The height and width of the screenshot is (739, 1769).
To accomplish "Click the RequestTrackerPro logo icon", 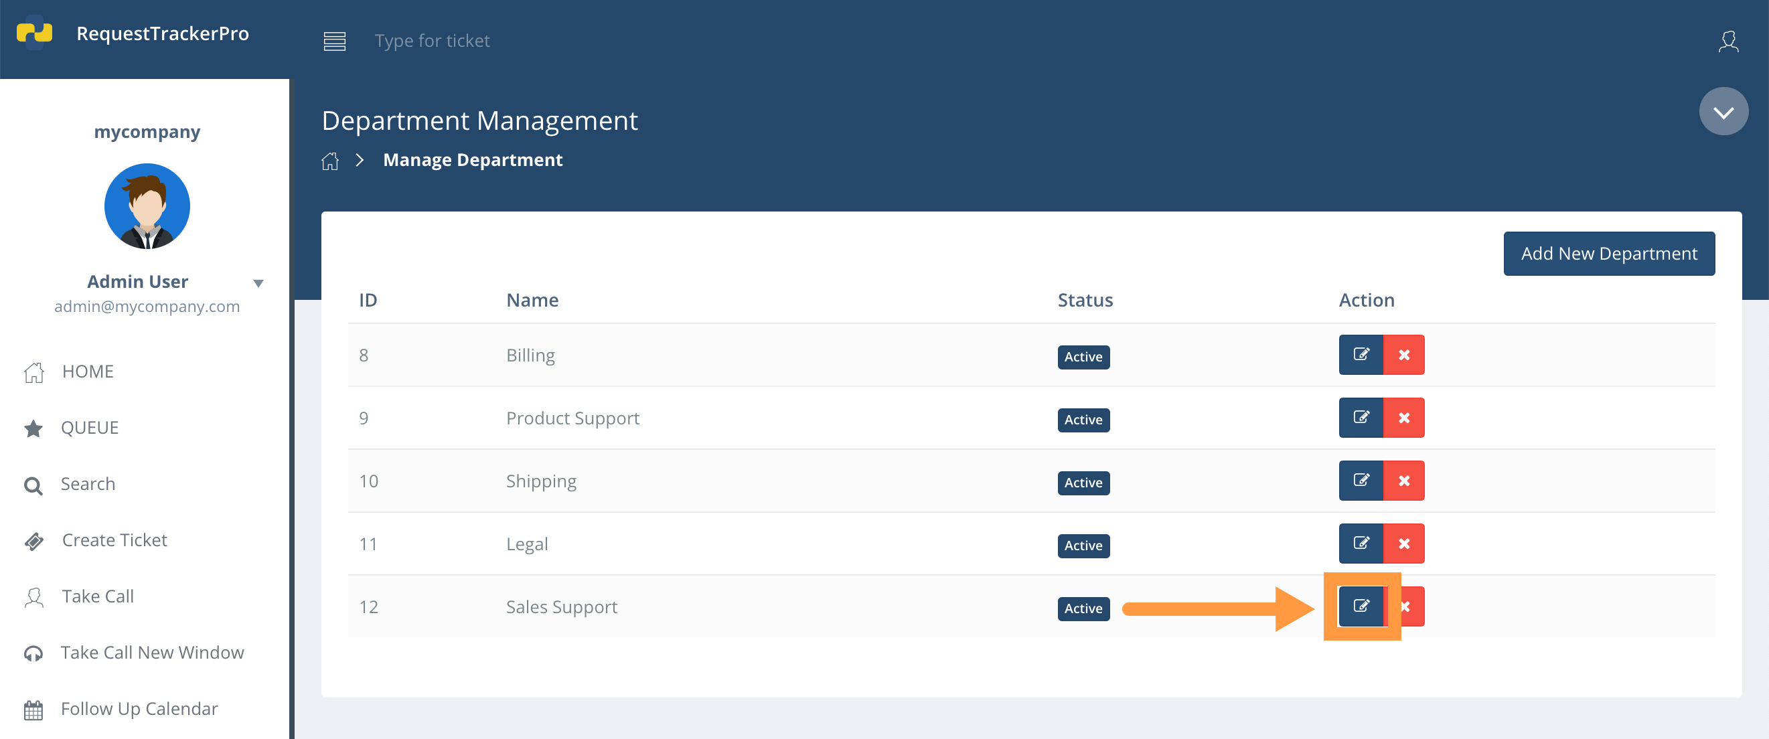I will pos(35,32).
